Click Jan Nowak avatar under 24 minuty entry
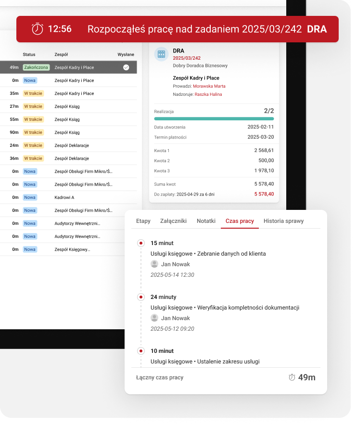356x427 pixels. (154, 318)
